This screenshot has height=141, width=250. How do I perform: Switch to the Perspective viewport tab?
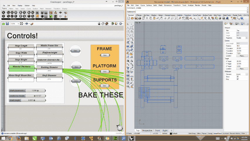point(147,130)
